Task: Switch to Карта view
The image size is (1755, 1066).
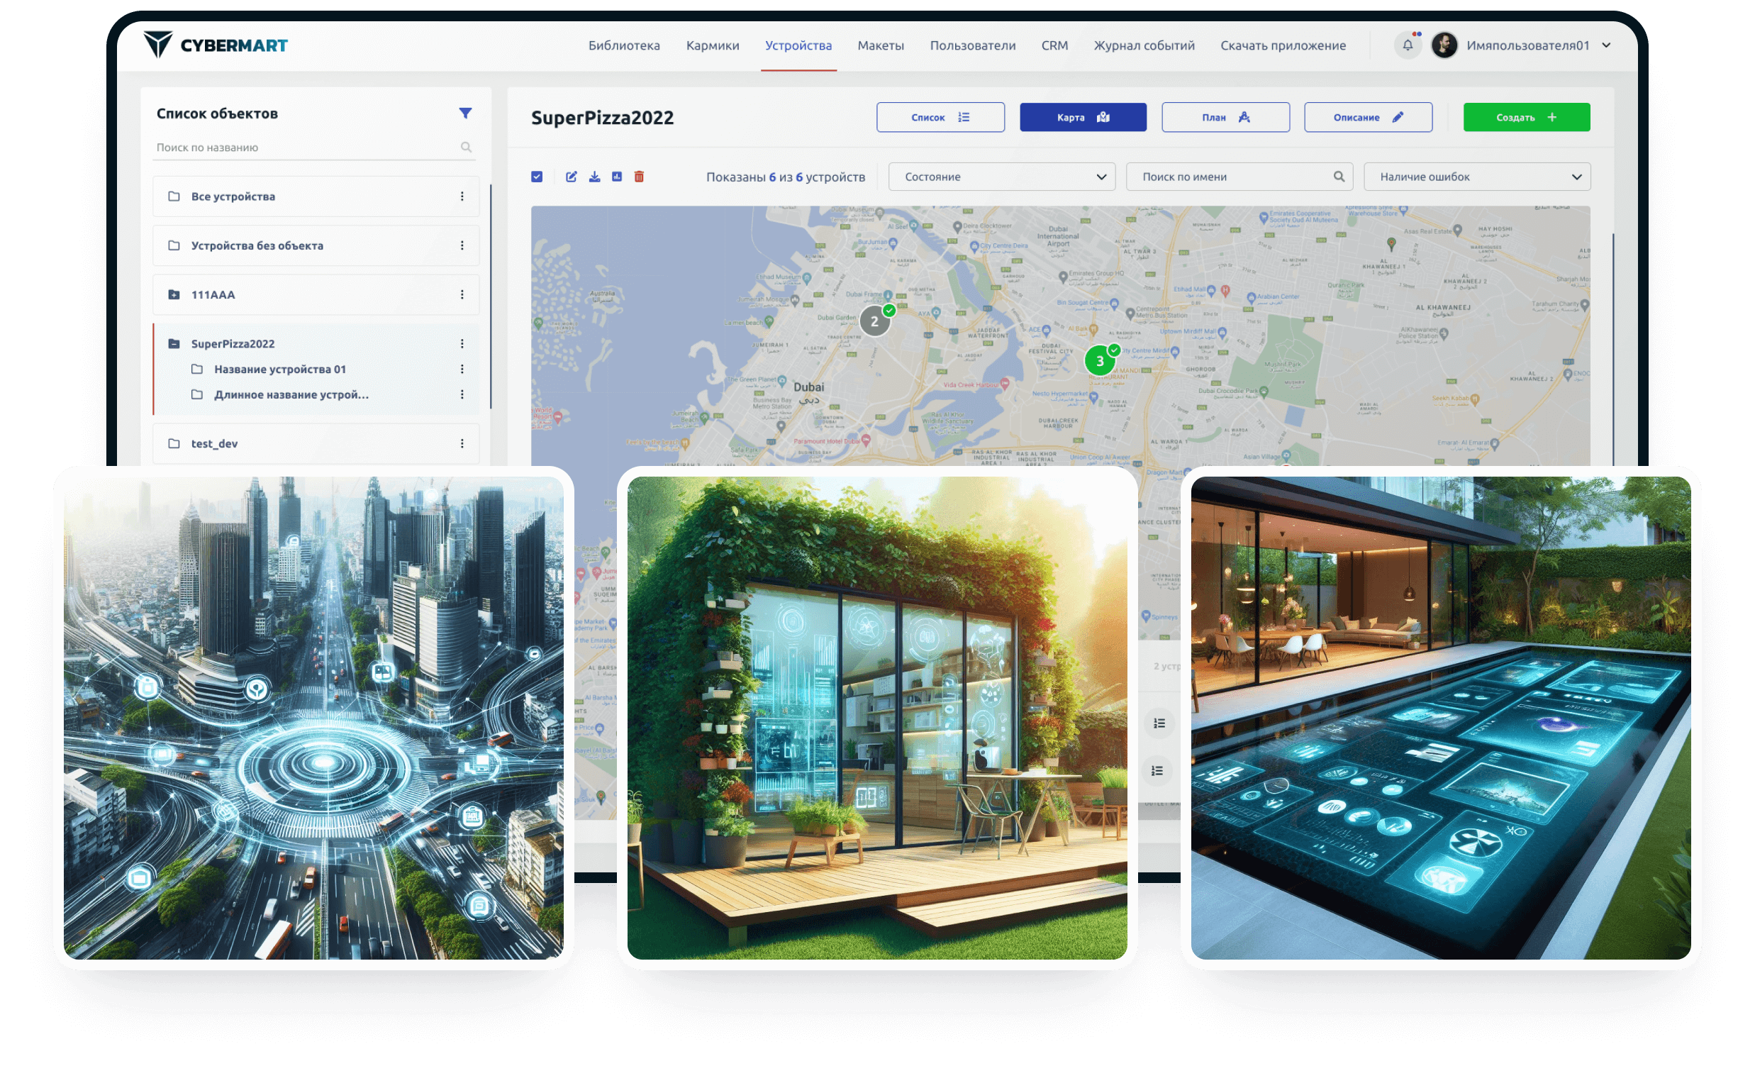Action: click(1083, 117)
